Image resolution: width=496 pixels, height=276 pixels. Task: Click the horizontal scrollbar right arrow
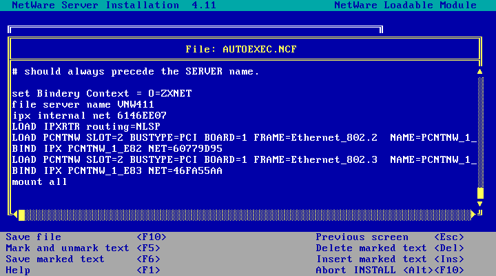tap(473, 215)
